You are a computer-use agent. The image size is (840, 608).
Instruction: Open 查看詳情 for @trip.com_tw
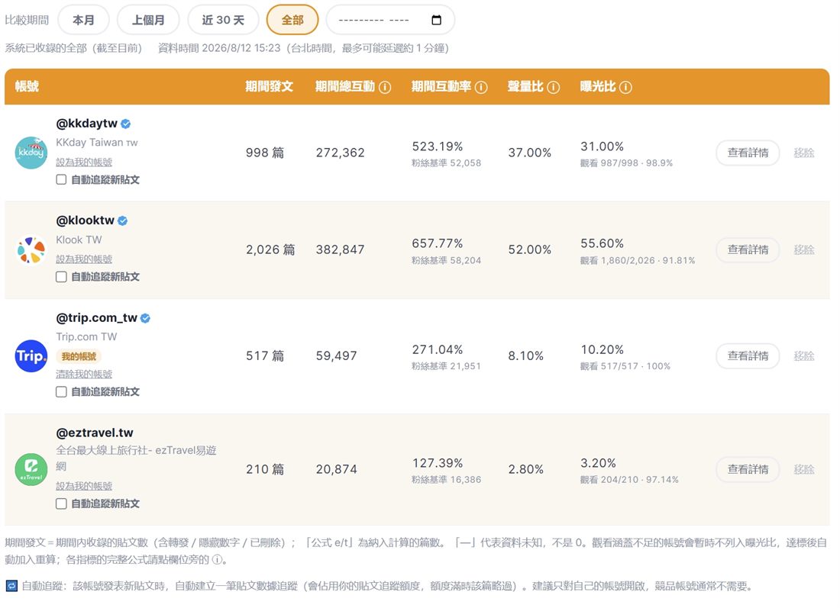point(748,356)
